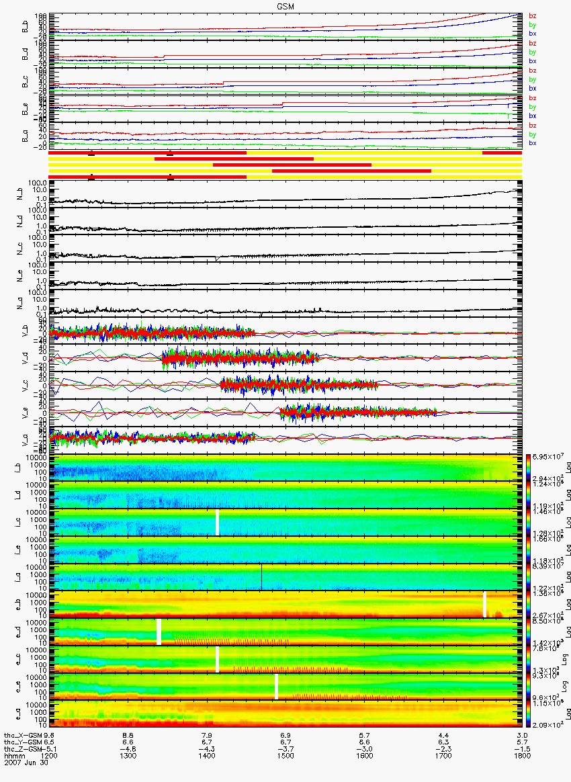
Task: Click the white data gap in e_e spectrogram
Action: pyautogui.click(x=276, y=686)
